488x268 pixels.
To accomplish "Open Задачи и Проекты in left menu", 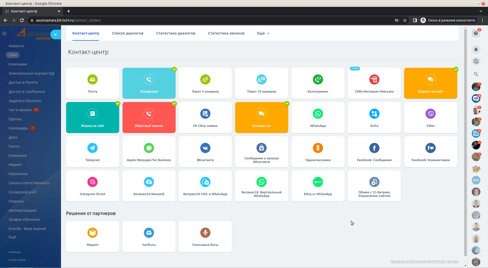I will pyautogui.click(x=25, y=101).
